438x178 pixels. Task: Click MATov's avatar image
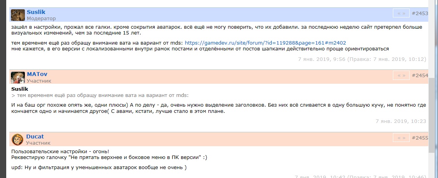18,77
